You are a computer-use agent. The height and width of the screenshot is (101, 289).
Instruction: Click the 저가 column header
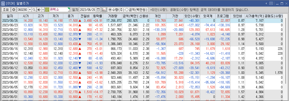[x=56, y=16]
